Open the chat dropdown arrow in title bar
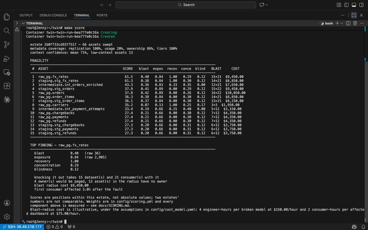The height and width of the screenshot is (230, 368). coord(267,5)
